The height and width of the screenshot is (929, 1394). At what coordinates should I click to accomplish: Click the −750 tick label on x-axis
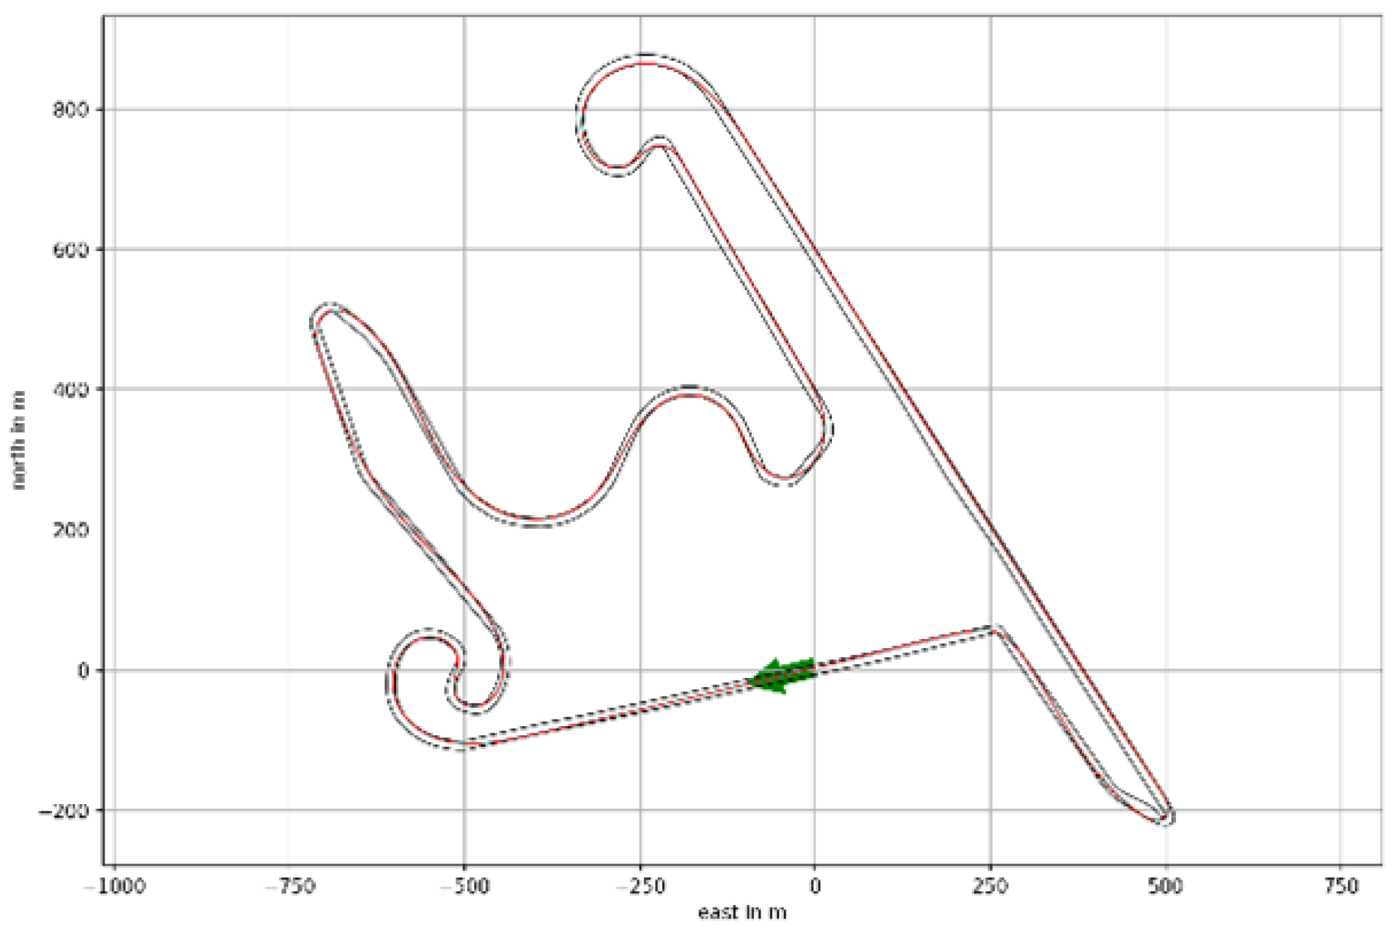(x=290, y=887)
